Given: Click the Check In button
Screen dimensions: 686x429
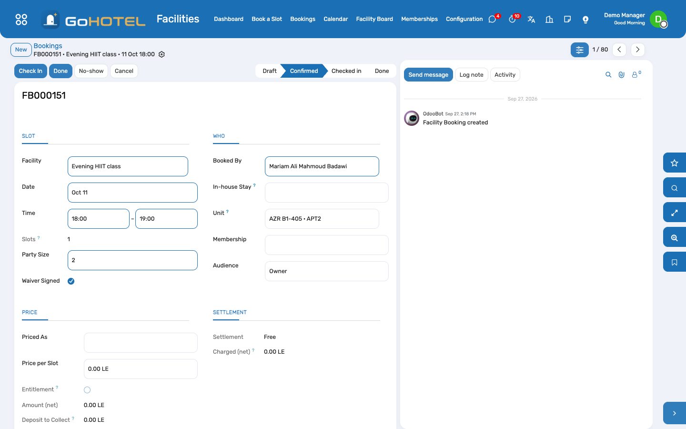Looking at the screenshot, I should click(30, 71).
